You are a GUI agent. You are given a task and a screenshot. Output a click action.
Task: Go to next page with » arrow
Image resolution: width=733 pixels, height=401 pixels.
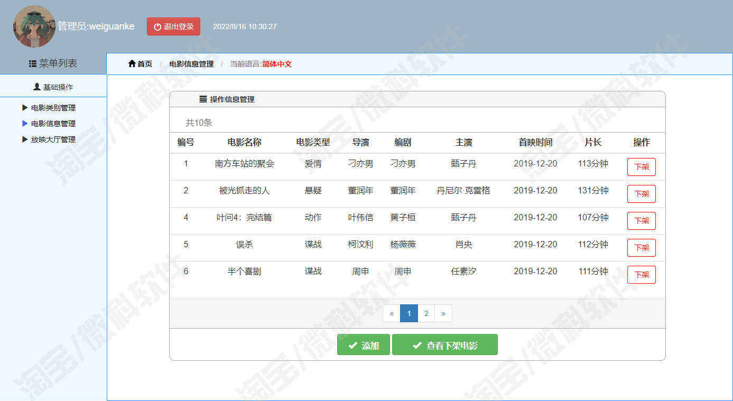coord(443,313)
